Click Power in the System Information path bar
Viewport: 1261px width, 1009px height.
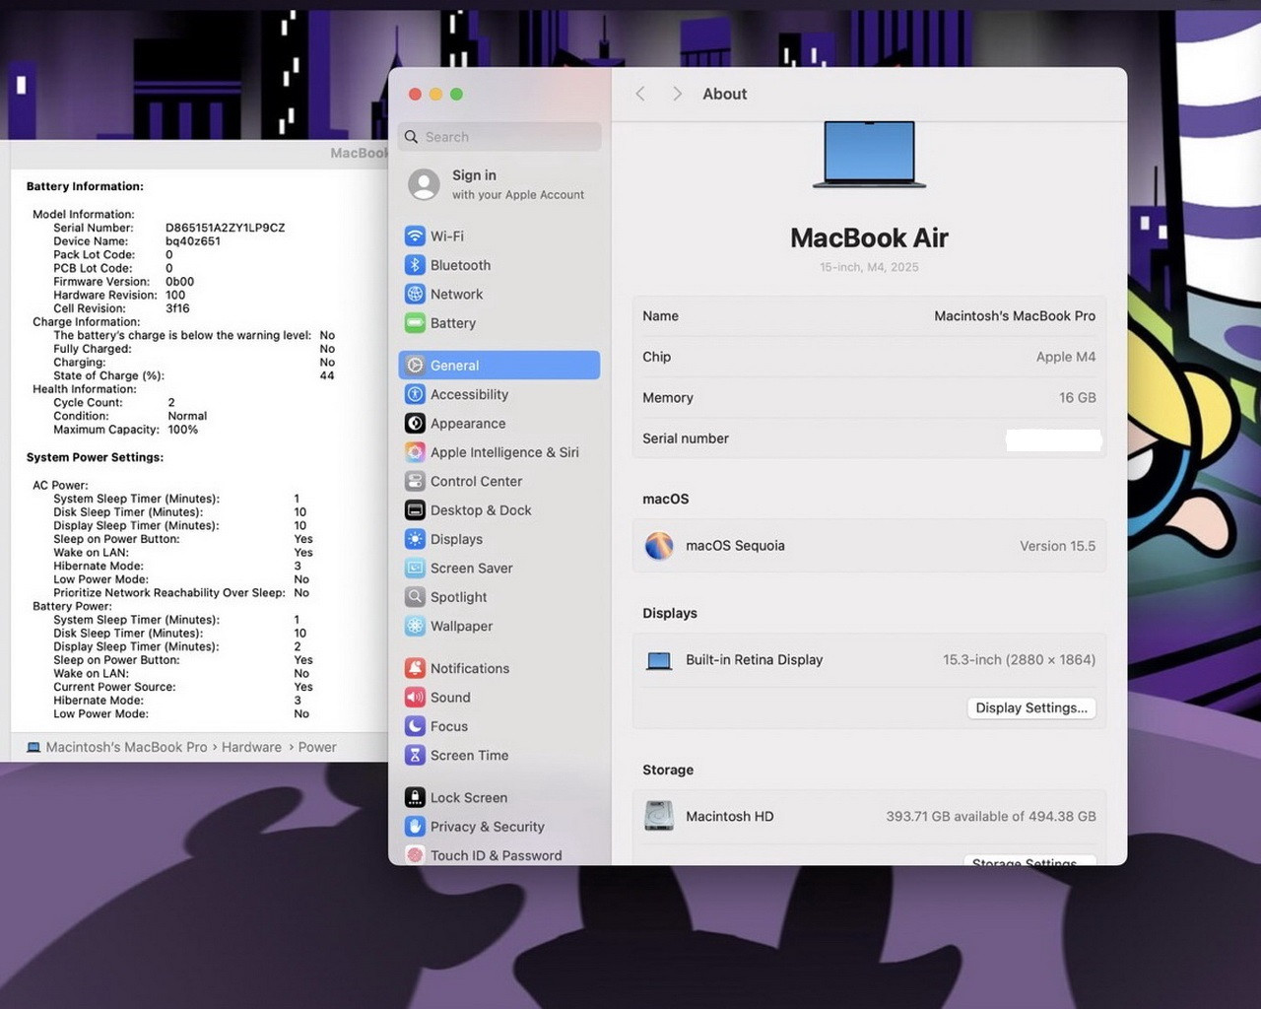317,747
